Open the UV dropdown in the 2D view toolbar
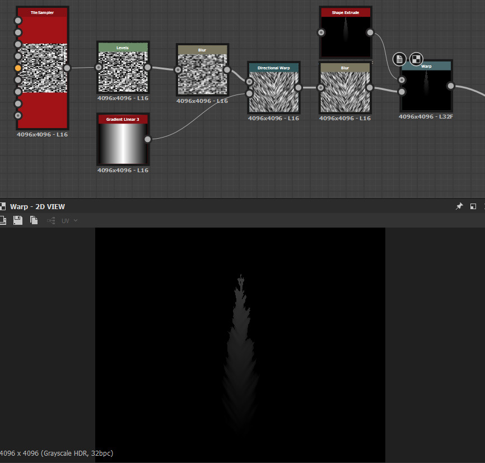The height and width of the screenshot is (463, 485). click(66, 220)
